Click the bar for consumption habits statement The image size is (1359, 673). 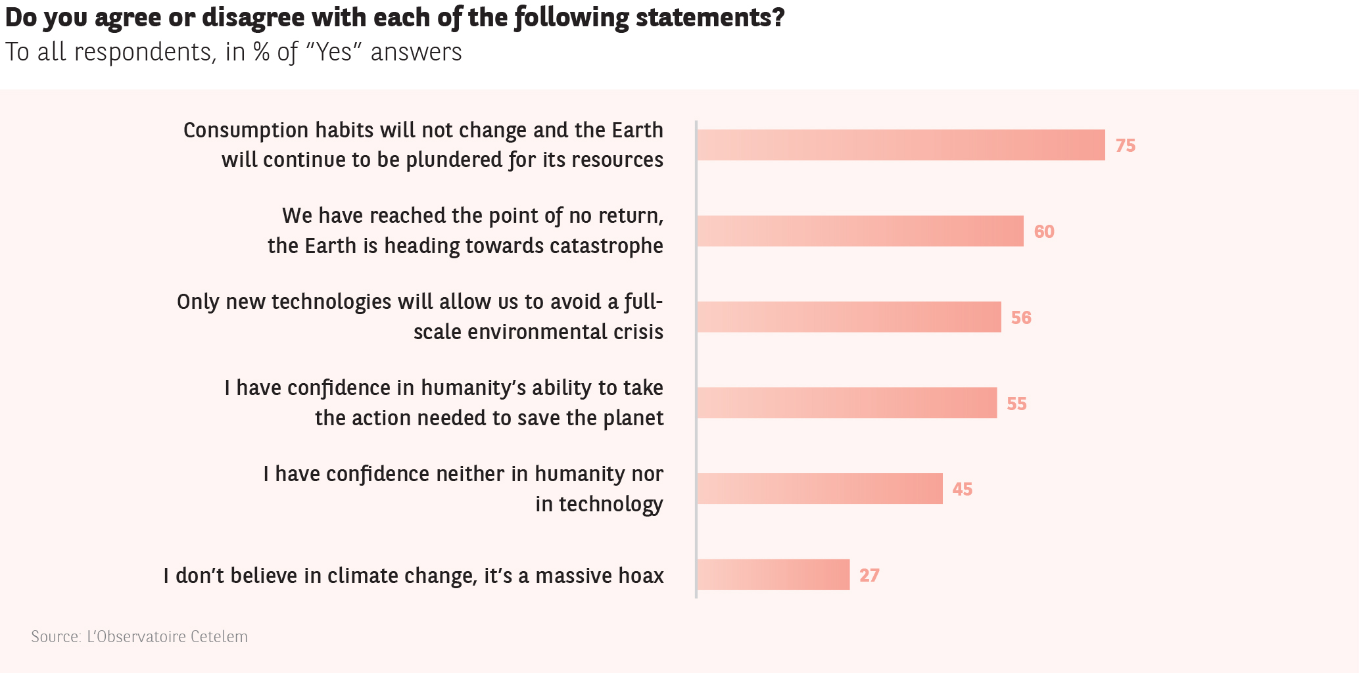[901, 145]
